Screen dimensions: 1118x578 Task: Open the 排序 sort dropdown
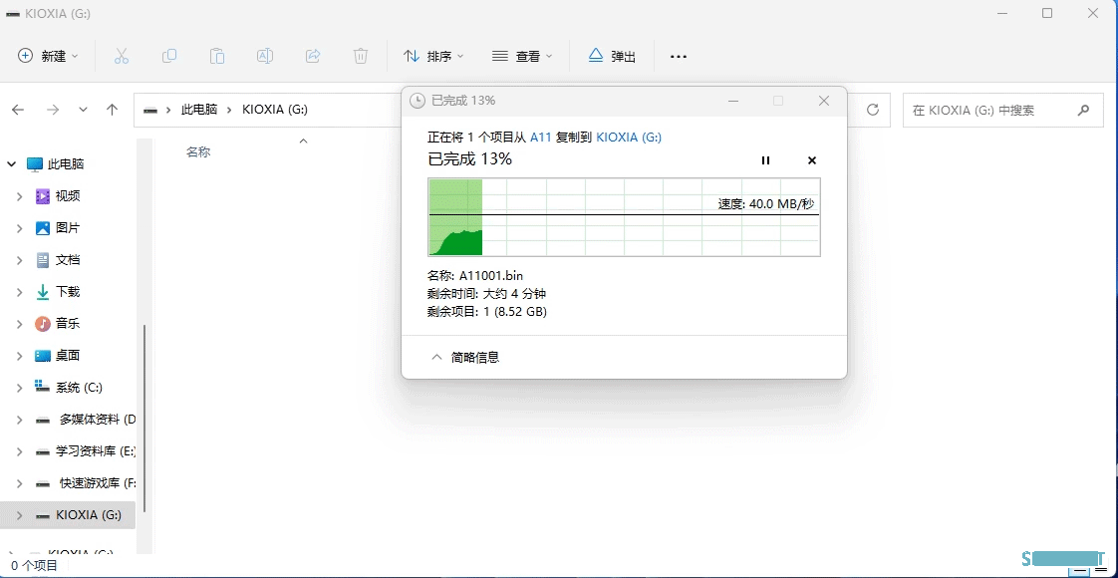tap(433, 56)
